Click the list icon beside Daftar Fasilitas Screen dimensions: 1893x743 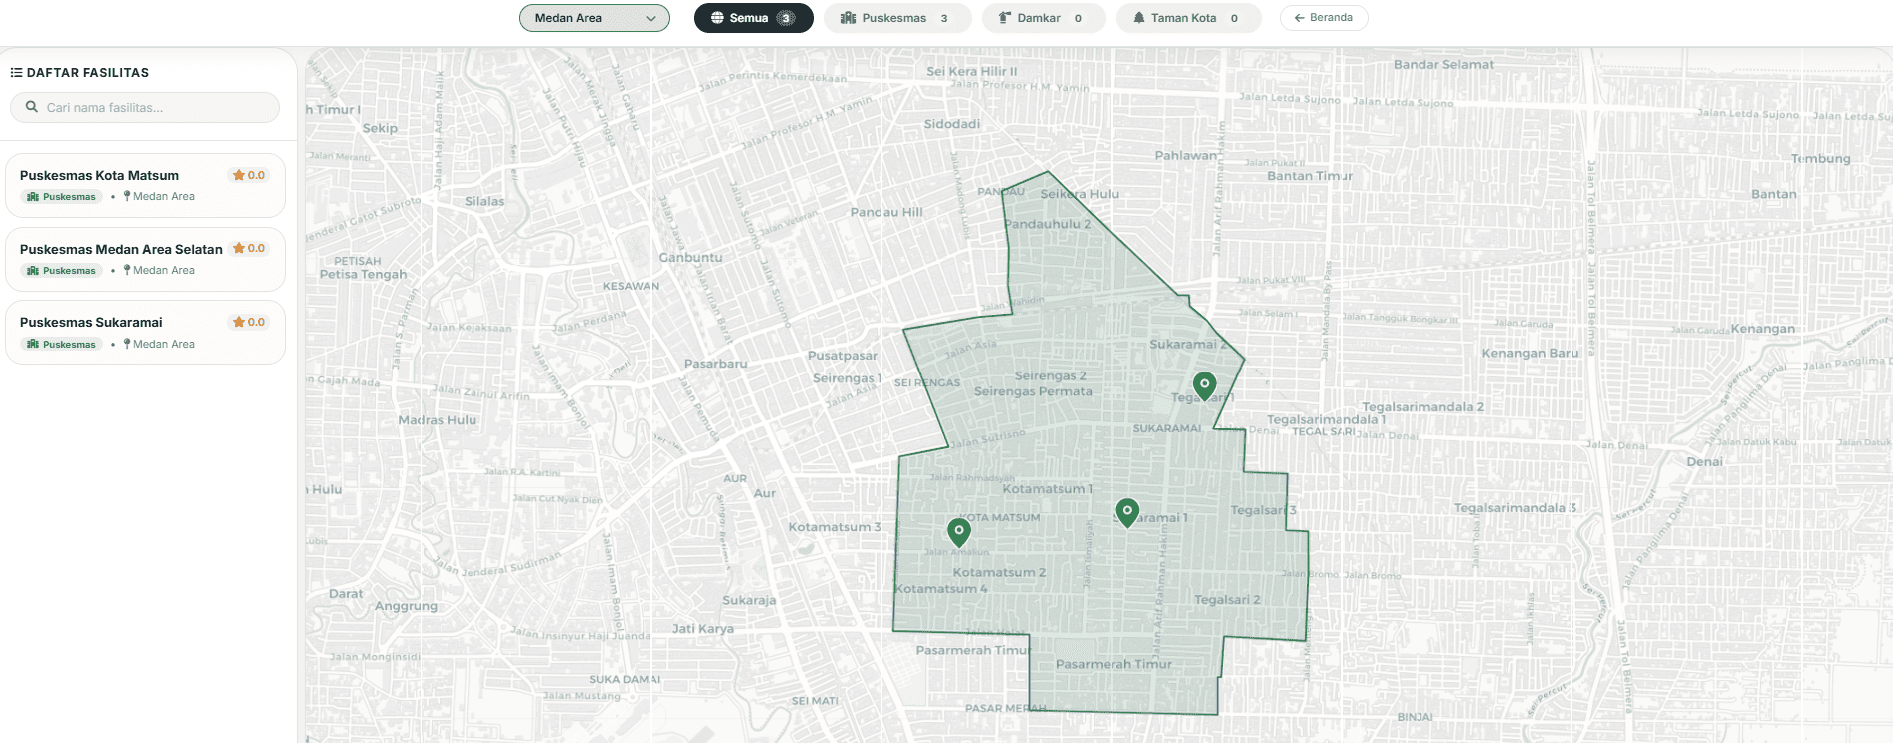pyautogui.click(x=16, y=73)
